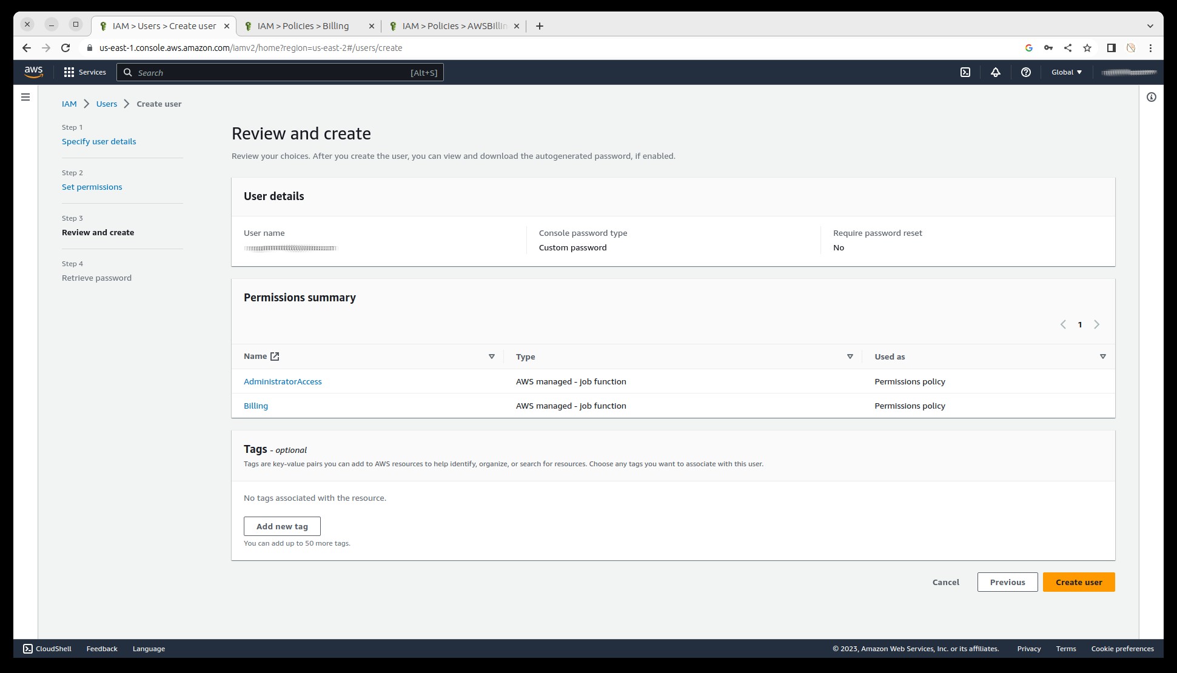Open the Used as column sort arrow
The image size is (1177, 673).
pyautogui.click(x=1103, y=357)
